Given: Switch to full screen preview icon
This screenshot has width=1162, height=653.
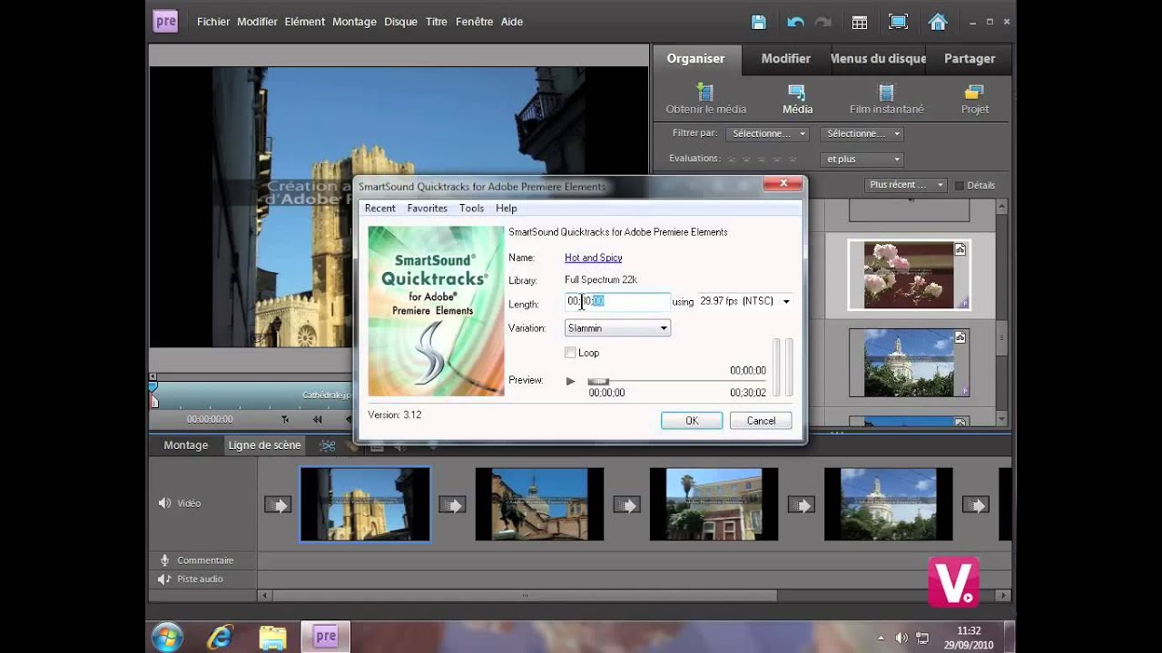Looking at the screenshot, I should pos(898,23).
